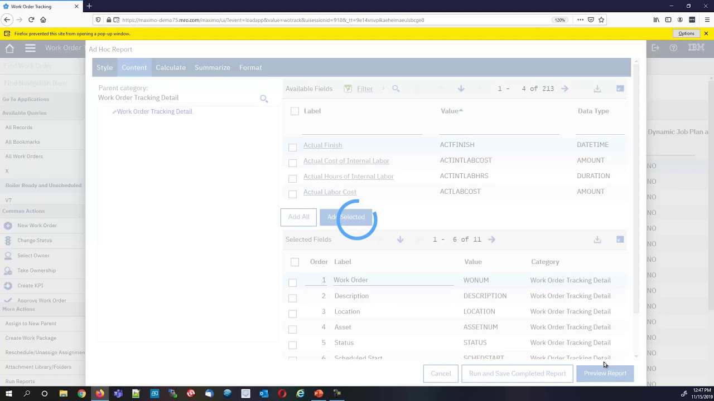
Task: Go to next page of Available Fields
Action: tap(565, 89)
